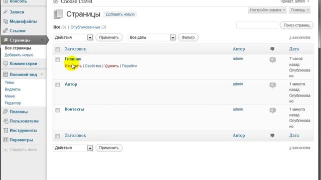The width and height of the screenshot is (321, 180).
Task: Click the Медиафайлы media icon
Action: tap(6, 21)
